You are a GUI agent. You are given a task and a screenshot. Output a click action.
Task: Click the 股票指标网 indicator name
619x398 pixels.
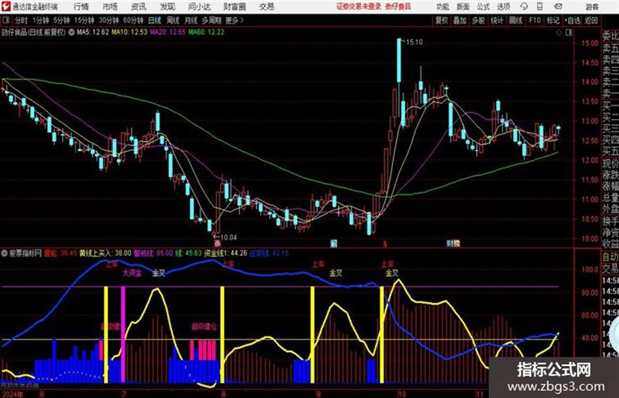pos(26,253)
